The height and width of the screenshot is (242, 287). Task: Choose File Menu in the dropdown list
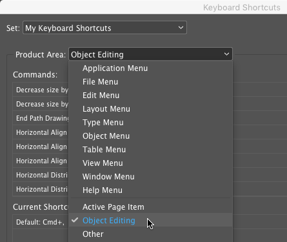point(150,82)
